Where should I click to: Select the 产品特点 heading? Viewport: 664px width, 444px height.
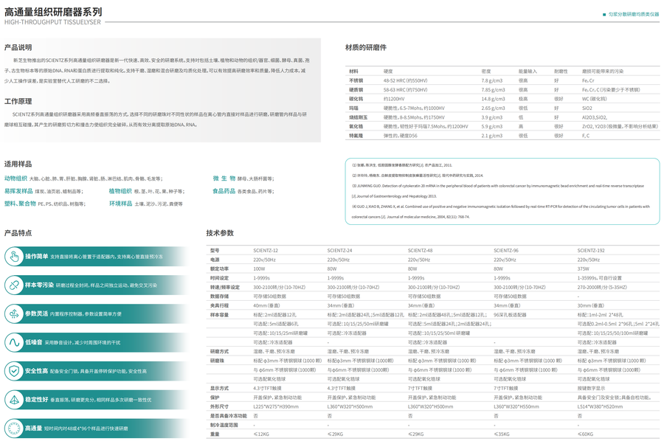[18, 233]
